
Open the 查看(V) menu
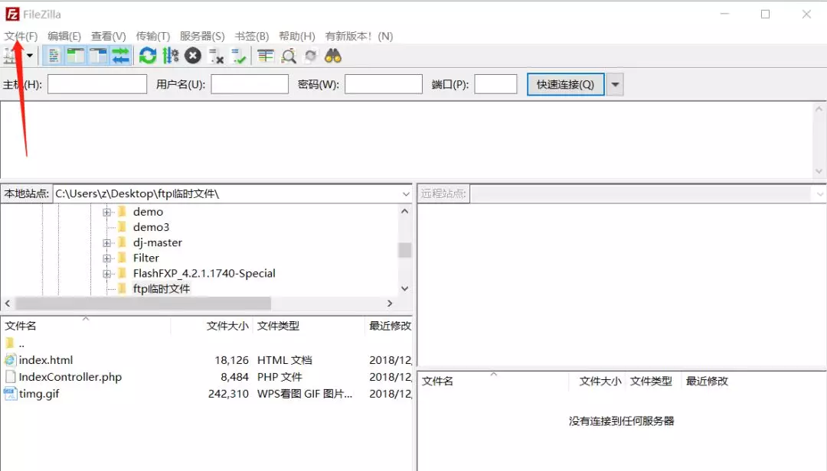pos(109,36)
